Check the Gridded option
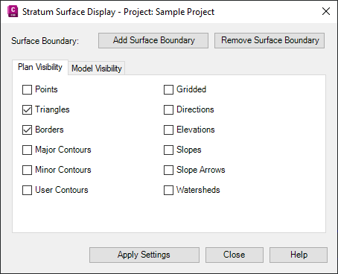338x274 pixels. pos(168,89)
